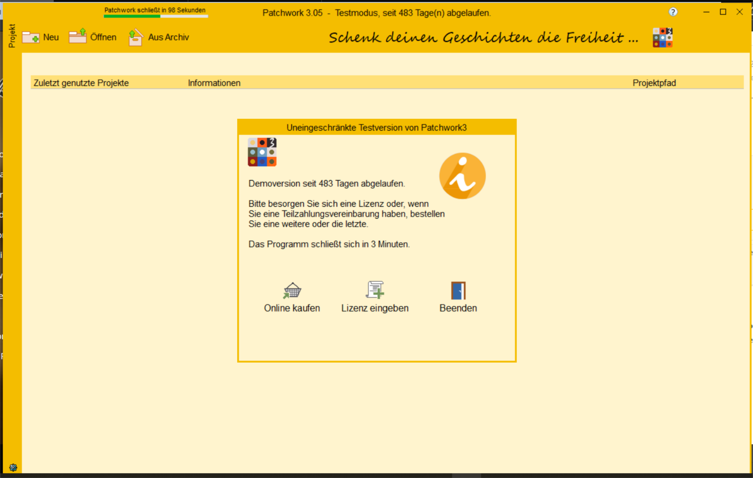This screenshot has width=753, height=478.
Task: Maximize the Patchwork window
Action: pos(723,12)
